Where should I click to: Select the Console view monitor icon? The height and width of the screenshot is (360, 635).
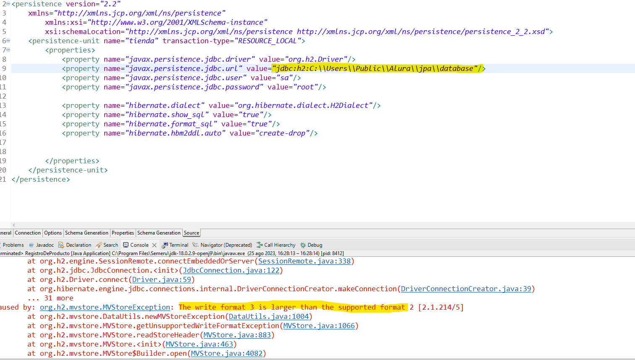pos(126,245)
